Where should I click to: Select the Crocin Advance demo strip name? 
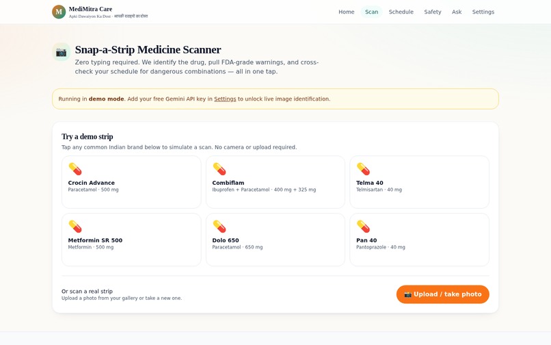[x=92, y=183]
